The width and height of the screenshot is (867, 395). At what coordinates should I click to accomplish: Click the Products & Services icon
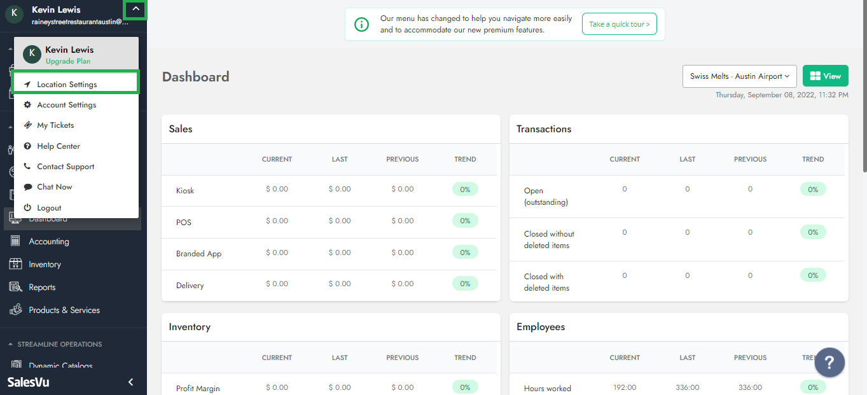16,310
